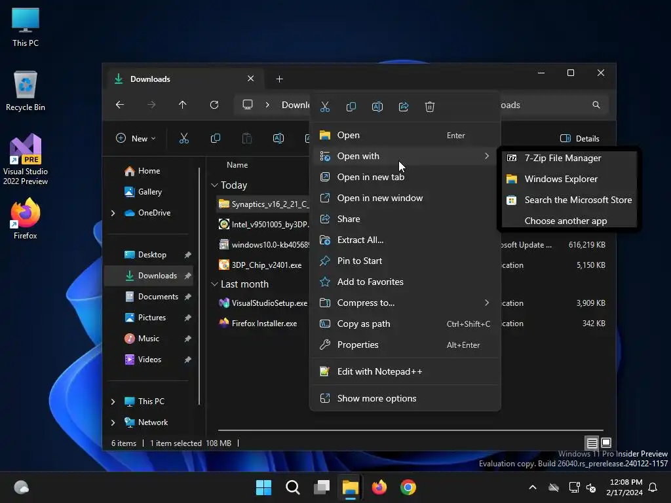Viewport: 671px width, 503px height.
Task: Open Home in navigation pane
Action: click(x=149, y=171)
